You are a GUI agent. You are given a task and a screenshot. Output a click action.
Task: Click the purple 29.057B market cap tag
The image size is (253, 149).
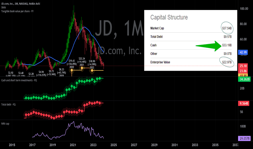coord(245,138)
